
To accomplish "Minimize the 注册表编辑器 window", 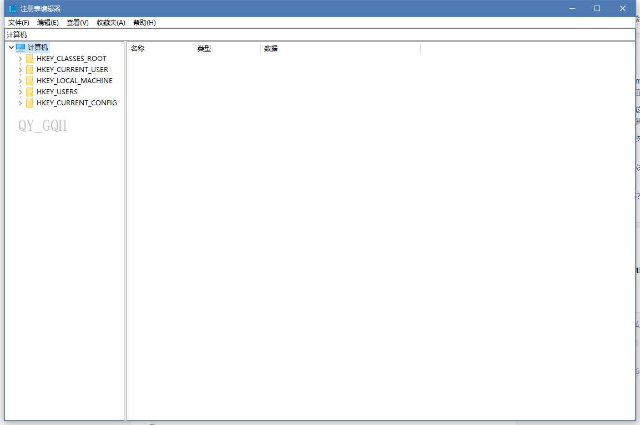I will [x=572, y=8].
